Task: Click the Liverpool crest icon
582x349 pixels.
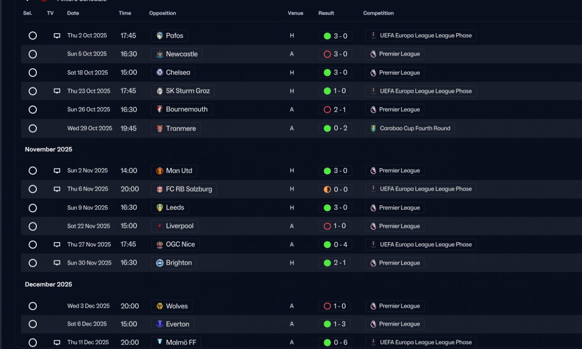Action: (x=160, y=226)
